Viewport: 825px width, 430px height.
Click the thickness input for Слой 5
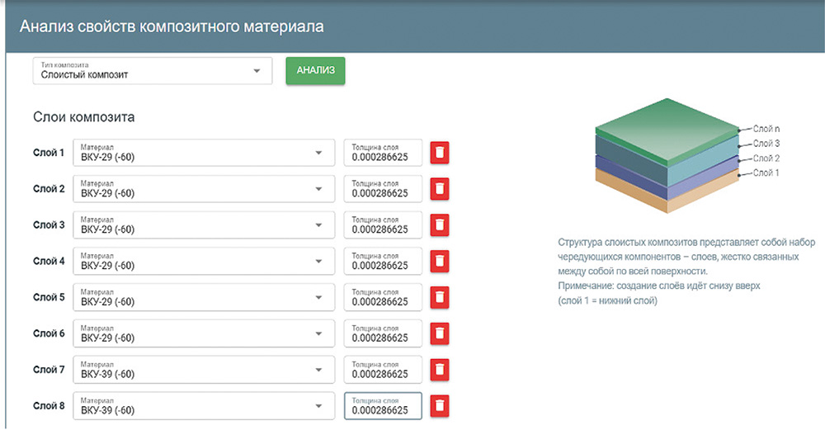[x=383, y=297]
